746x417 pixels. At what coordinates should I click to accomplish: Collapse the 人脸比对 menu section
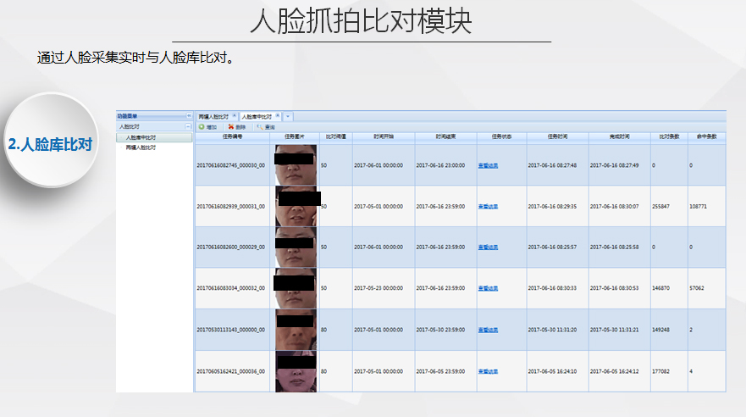[x=189, y=126]
